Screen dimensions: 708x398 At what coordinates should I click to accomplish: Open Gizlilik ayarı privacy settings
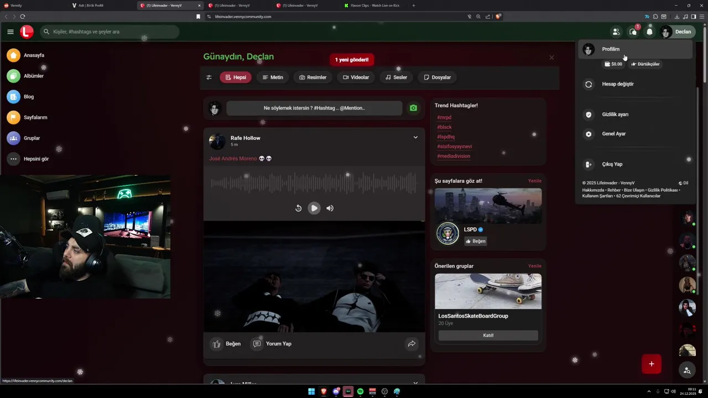pos(634,114)
